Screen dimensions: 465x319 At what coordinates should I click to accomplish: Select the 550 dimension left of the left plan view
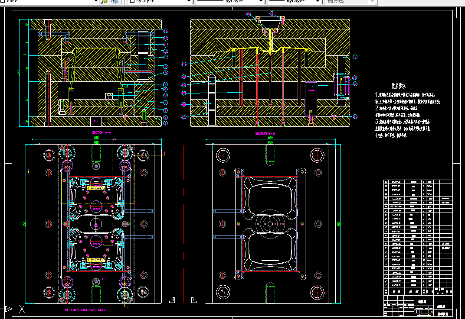[x=24, y=224]
